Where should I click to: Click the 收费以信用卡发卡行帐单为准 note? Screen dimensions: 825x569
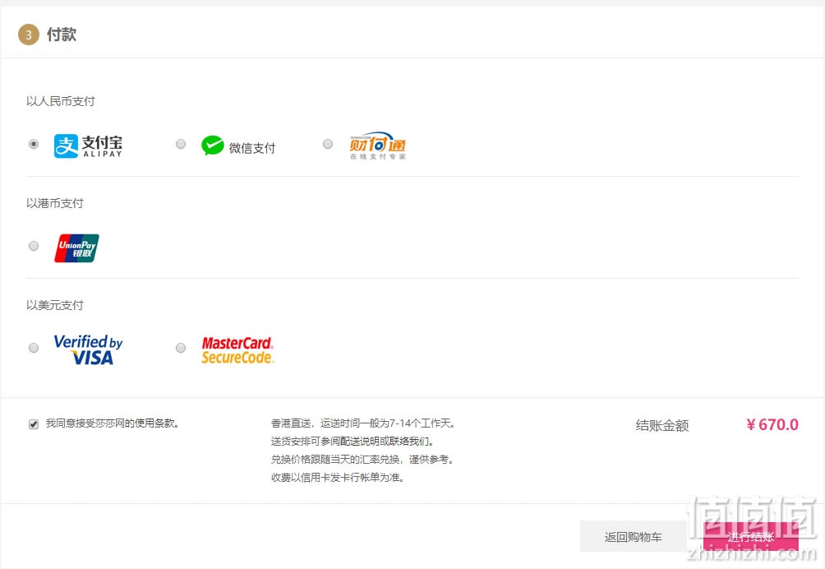tap(338, 478)
